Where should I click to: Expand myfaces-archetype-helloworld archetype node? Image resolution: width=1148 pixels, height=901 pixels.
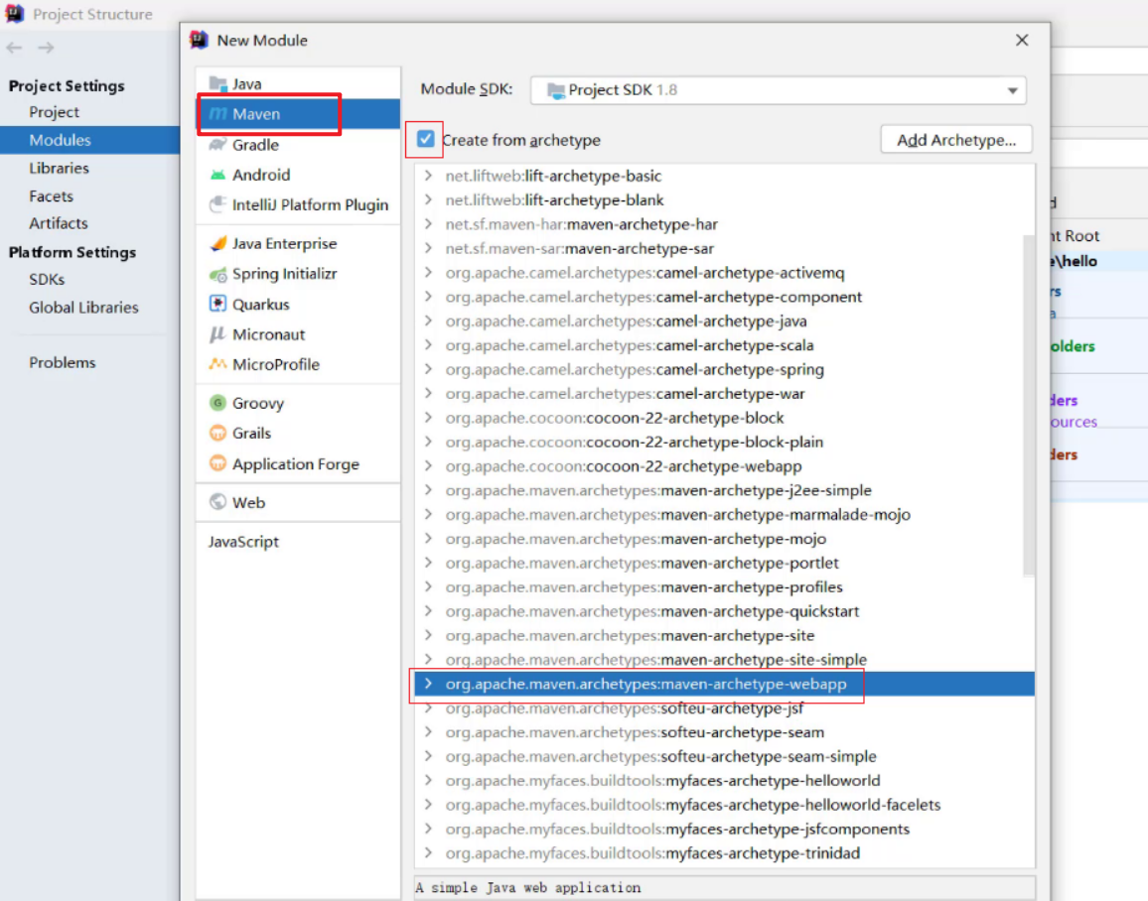(x=428, y=780)
